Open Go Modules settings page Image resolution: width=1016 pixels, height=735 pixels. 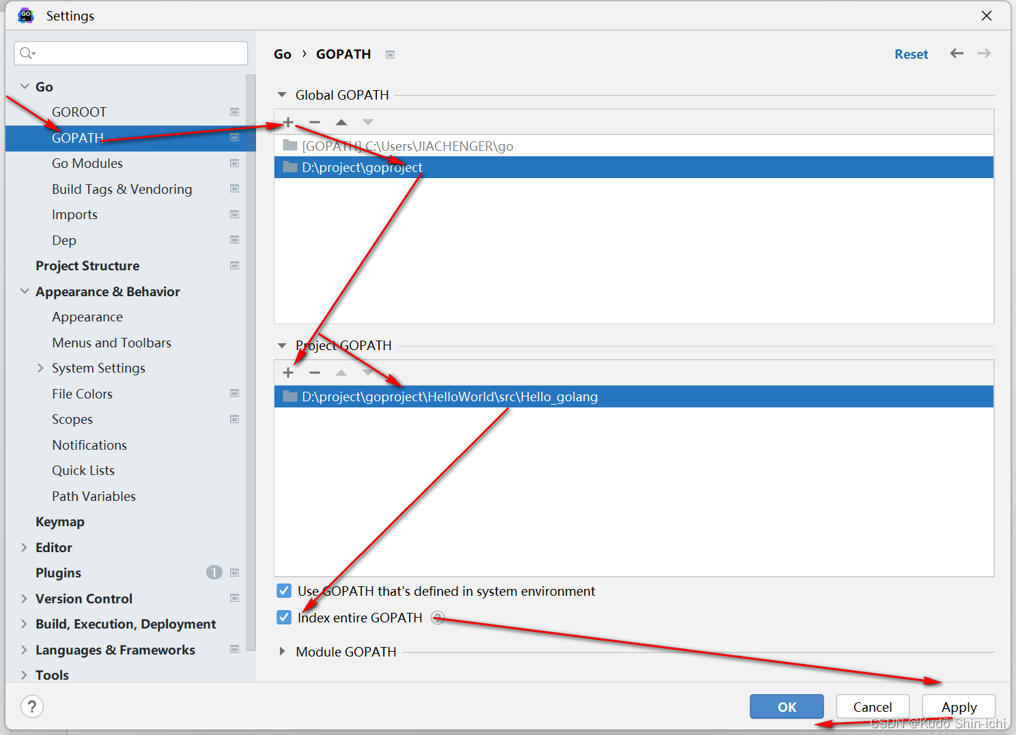pyautogui.click(x=87, y=163)
